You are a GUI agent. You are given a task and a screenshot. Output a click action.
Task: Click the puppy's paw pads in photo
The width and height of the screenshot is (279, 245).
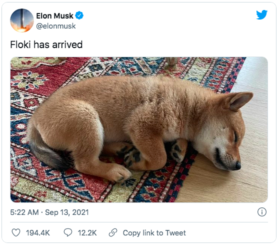click(132, 156)
